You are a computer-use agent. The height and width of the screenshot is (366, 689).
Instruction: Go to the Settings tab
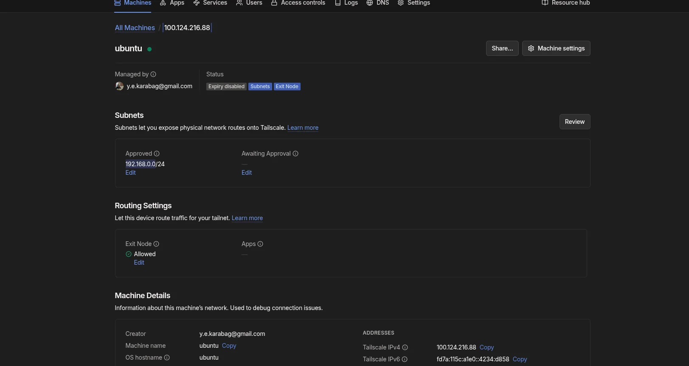[x=414, y=3]
